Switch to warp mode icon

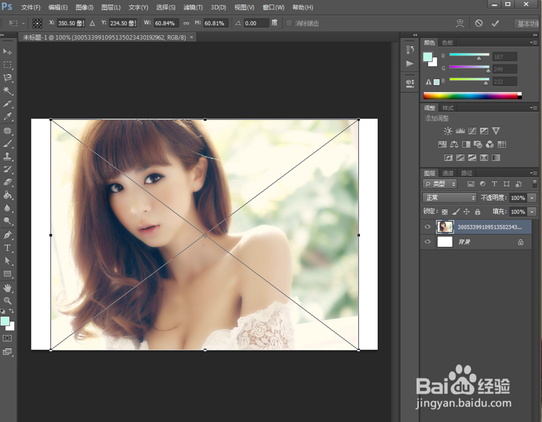460,23
